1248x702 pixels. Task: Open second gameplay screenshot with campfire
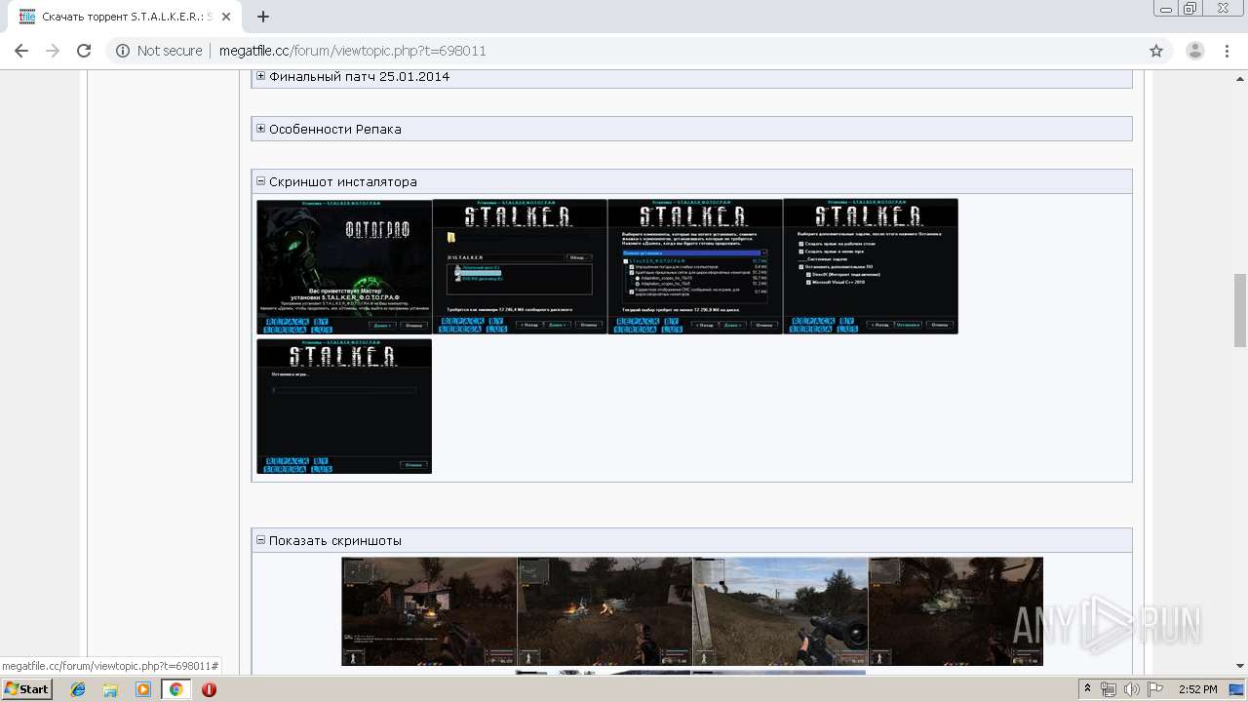tap(604, 611)
